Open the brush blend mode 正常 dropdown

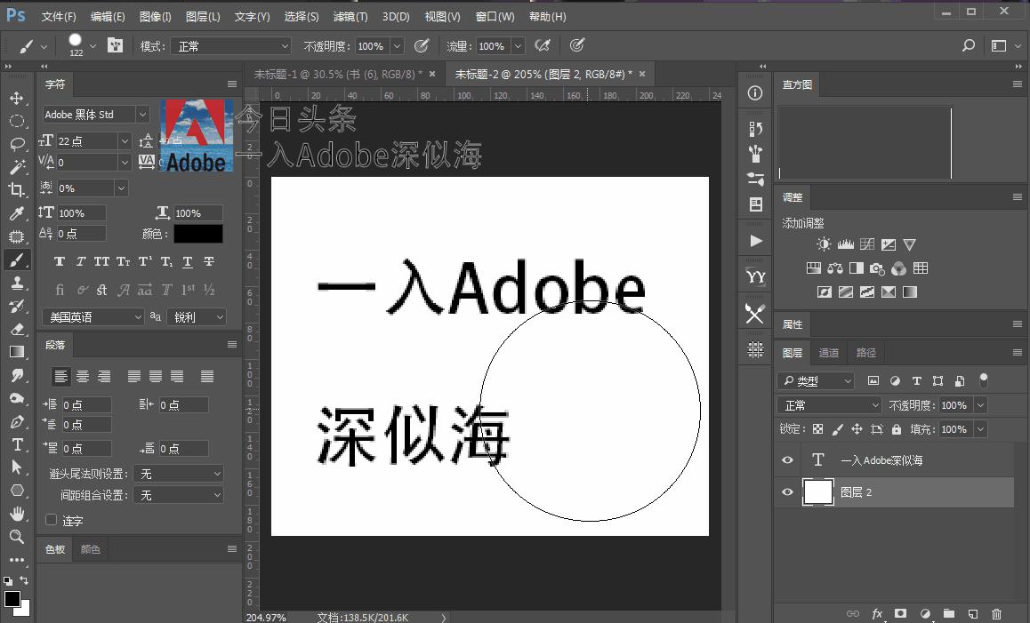point(232,46)
